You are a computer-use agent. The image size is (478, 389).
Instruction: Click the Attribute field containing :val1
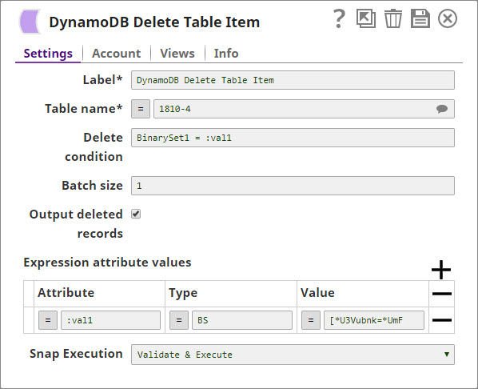(110, 320)
